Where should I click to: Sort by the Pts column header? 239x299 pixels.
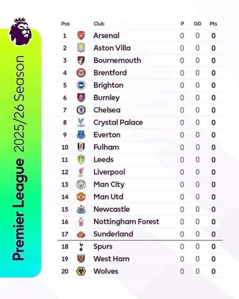coord(213,24)
